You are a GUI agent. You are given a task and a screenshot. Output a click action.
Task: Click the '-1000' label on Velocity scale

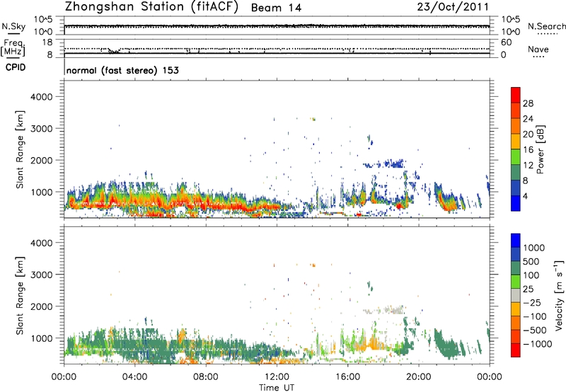tap(537, 344)
